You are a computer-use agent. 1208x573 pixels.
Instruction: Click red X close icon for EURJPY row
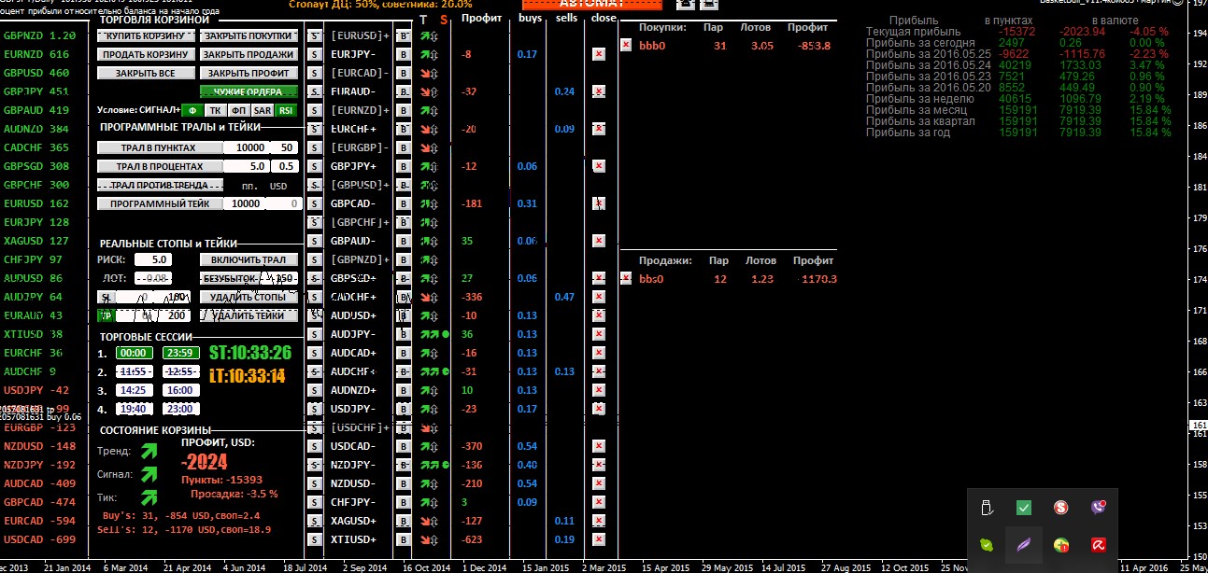click(599, 54)
